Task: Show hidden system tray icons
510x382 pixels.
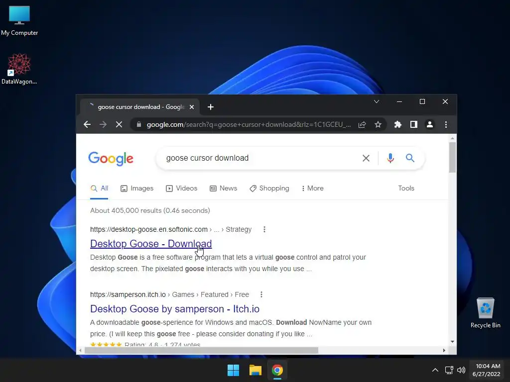Action: click(435, 370)
